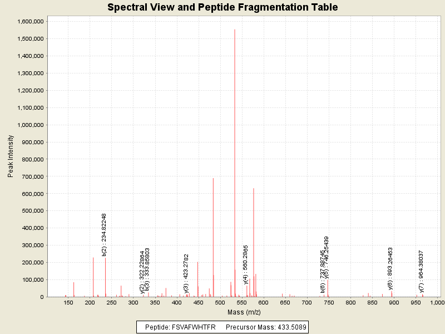Image resolution: width=445 pixels, height=334 pixels.
Task: Click the peak reaching nearly 700,000 intensity
Action: [x=213, y=234]
